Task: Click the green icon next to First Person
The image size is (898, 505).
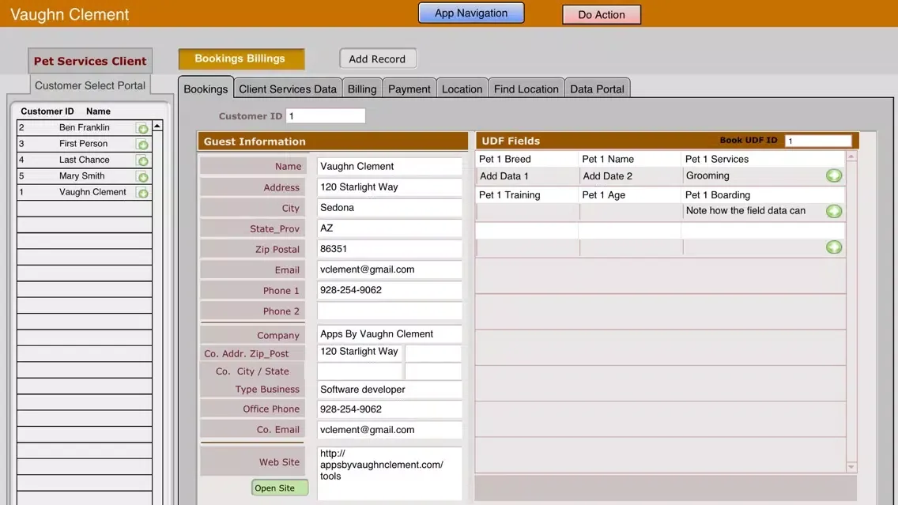Action: pyautogui.click(x=142, y=145)
